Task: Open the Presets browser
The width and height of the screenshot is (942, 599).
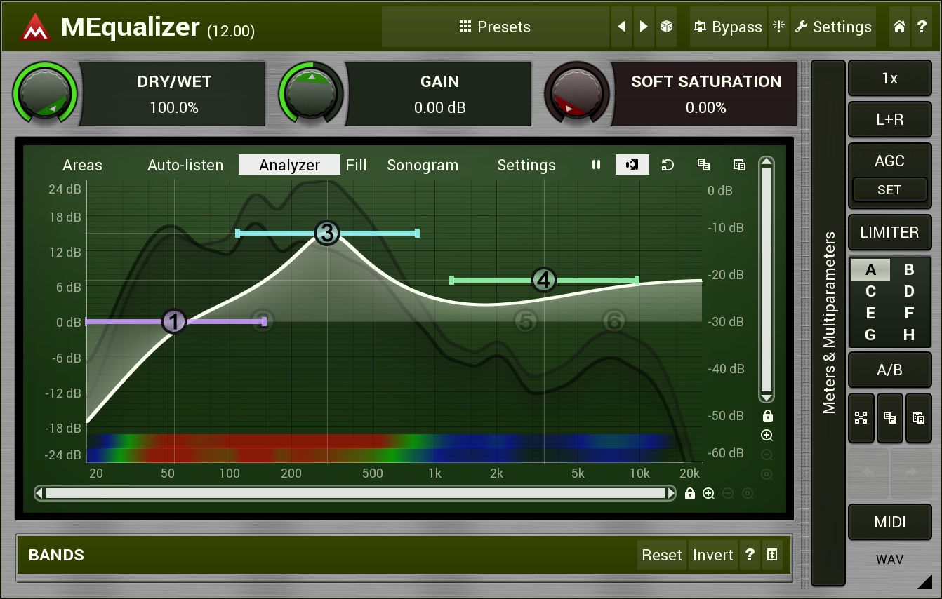Action: coord(495,27)
